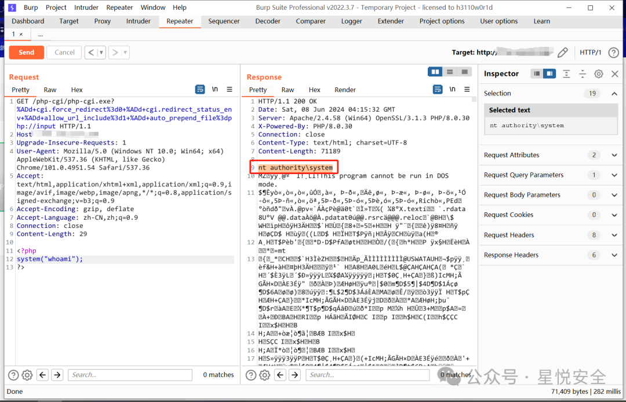Open the Sequencer tab
Viewport: 626px width, 402px height.
point(224,21)
